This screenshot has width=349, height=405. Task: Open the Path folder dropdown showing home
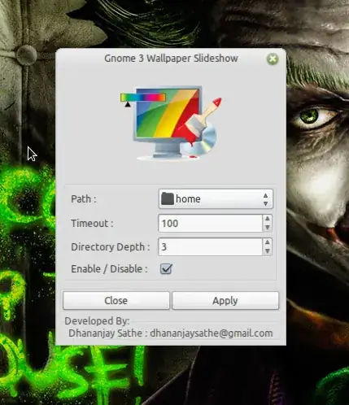(216, 199)
